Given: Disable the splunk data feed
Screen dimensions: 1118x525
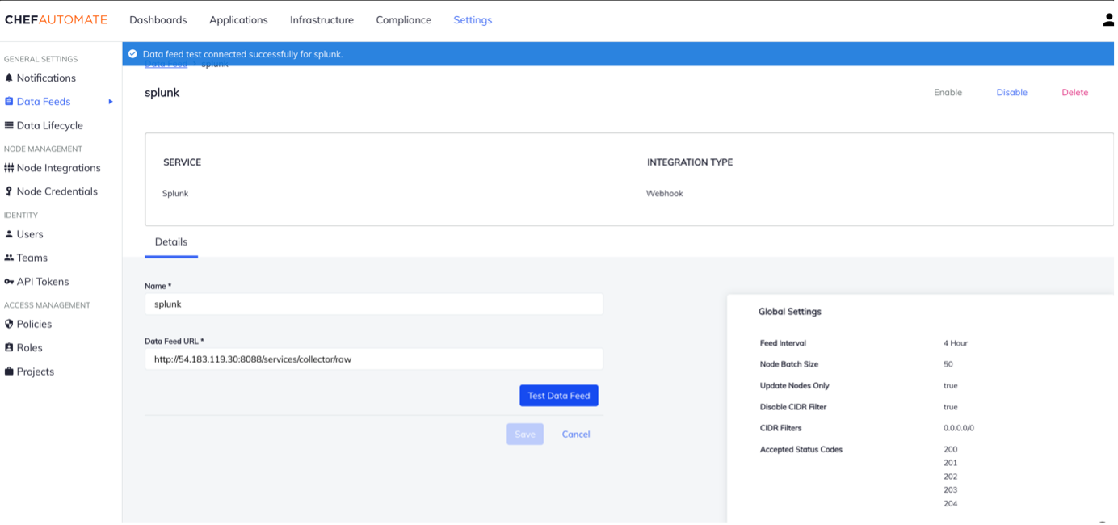Looking at the screenshot, I should [1011, 93].
